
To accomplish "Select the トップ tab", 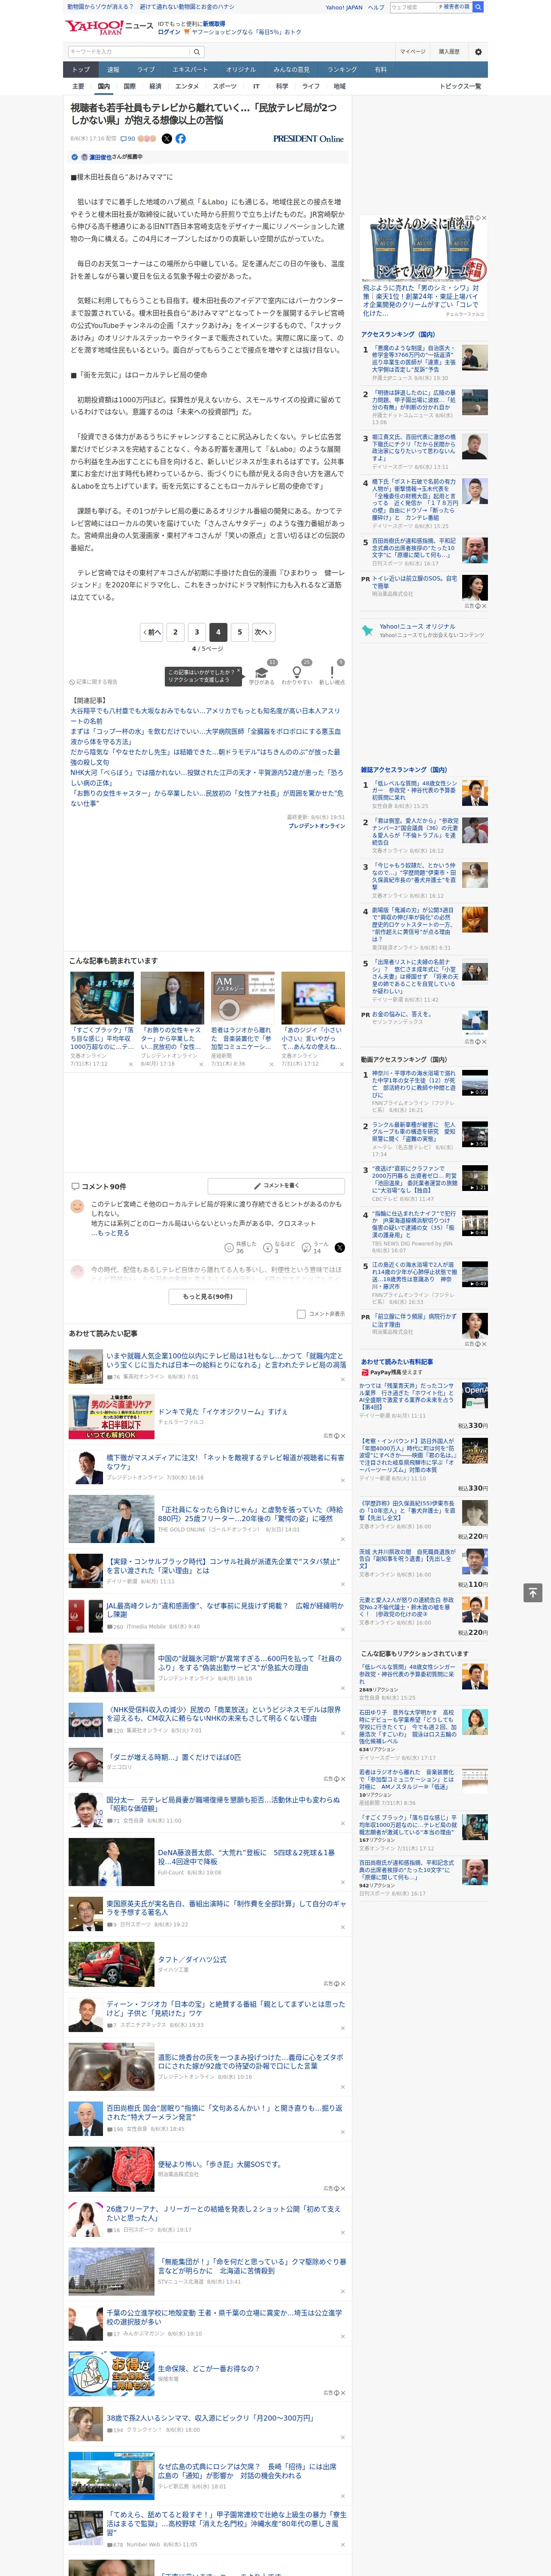I will click(81, 70).
